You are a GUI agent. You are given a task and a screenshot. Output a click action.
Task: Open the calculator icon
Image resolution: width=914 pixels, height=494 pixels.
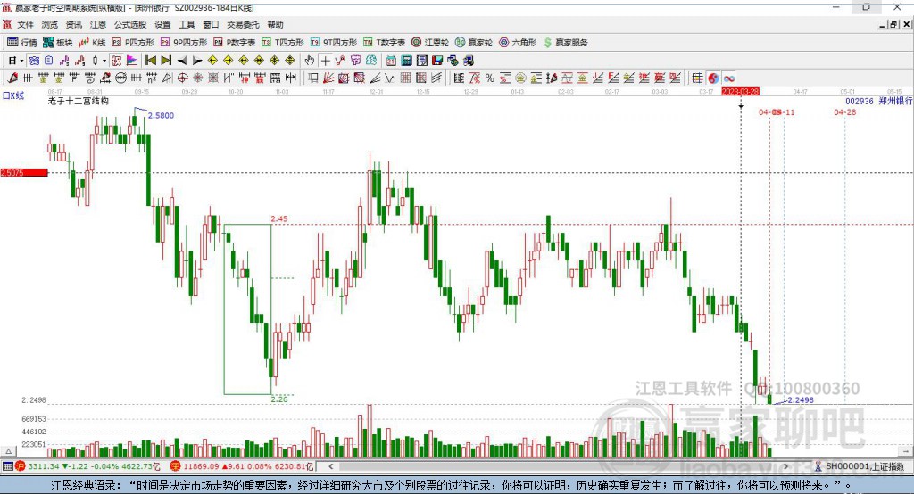pos(406,61)
